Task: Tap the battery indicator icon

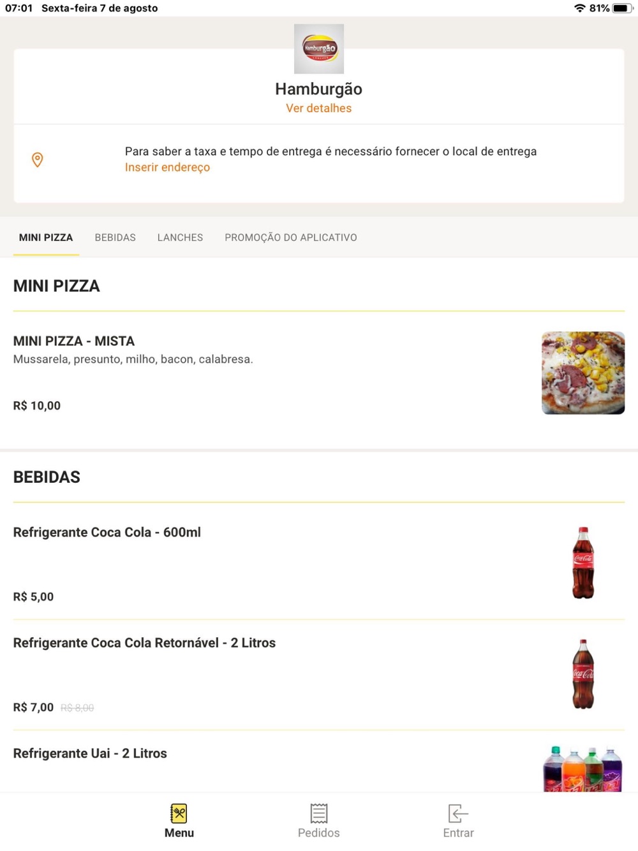Action: (621, 8)
